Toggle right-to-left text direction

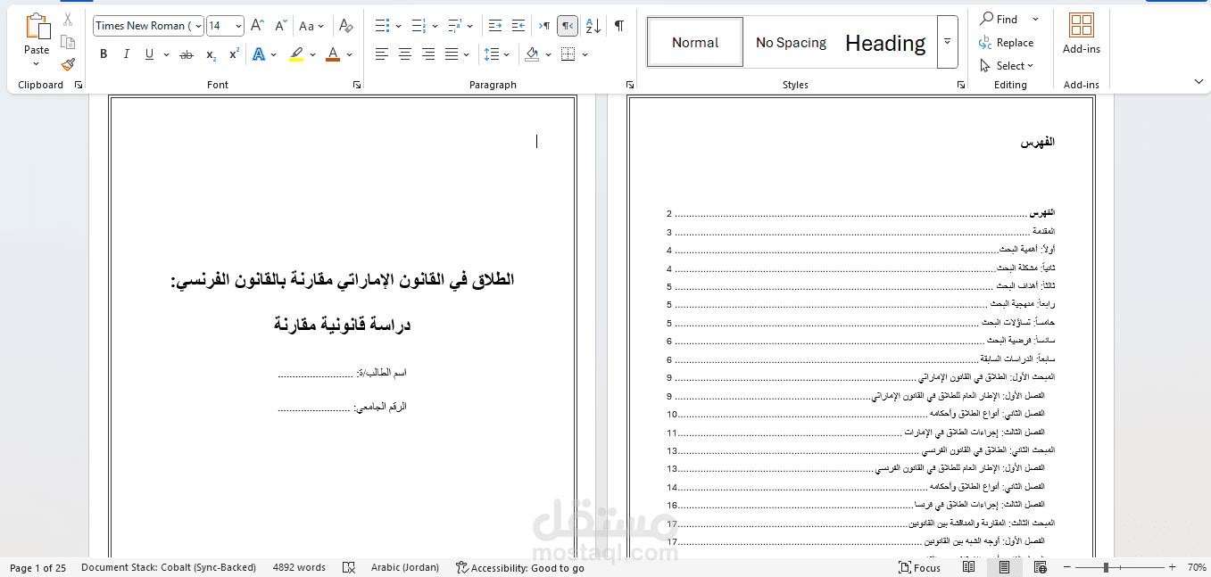tap(568, 26)
